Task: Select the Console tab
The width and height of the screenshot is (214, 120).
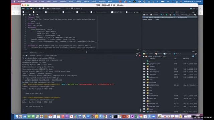Action: coord(25,53)
